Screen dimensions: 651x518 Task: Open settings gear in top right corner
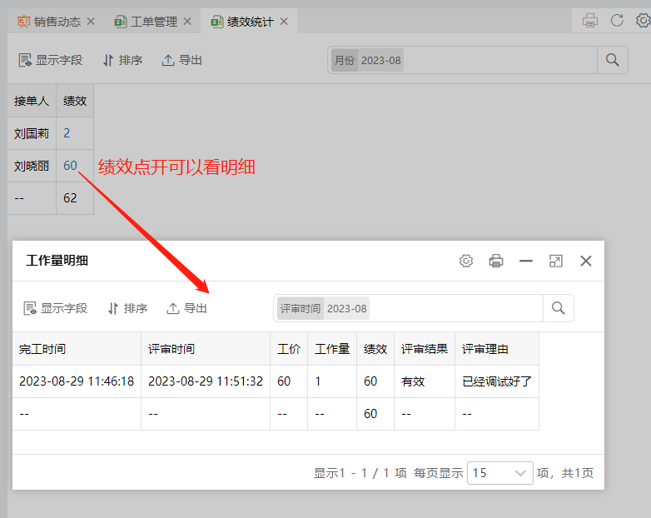(644, 20)
